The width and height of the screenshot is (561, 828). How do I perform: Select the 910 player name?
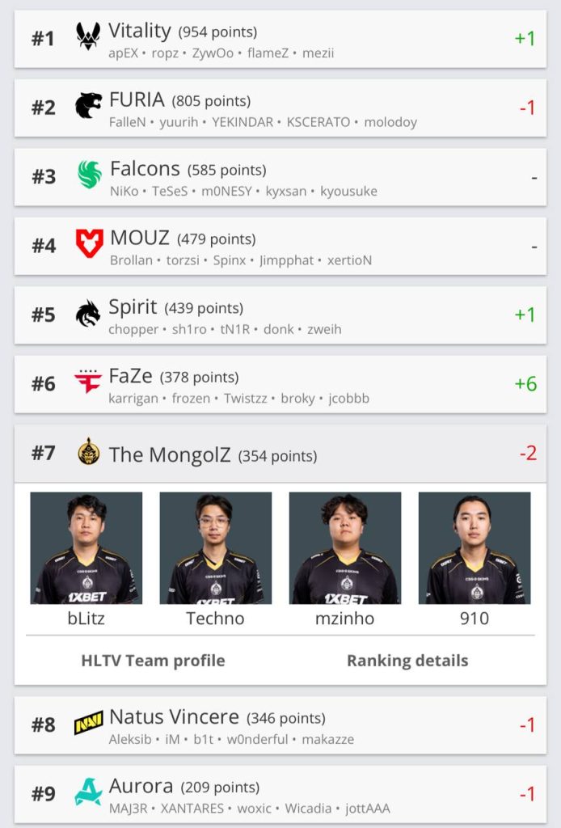(475, 619)
